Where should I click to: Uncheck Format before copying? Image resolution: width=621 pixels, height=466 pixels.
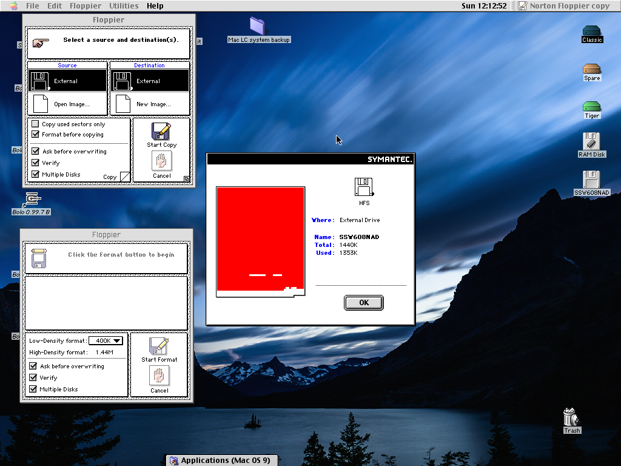point(35,135)
